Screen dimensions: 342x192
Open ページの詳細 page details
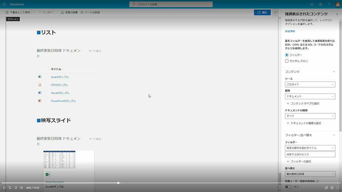coord(90,12)
